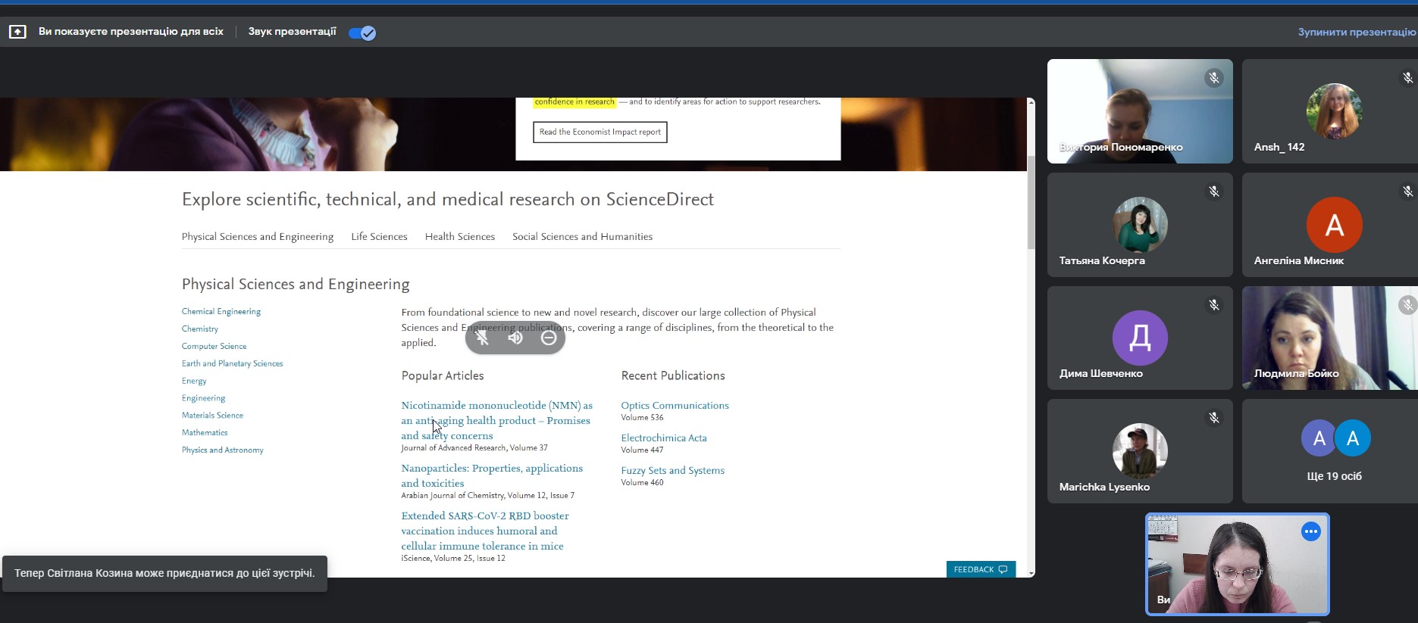Click muted mic icon on Marichka Lysenko tile
Image resolution: width=1418 pixels, height=623 pixels.
click(x=1214, y=418)
